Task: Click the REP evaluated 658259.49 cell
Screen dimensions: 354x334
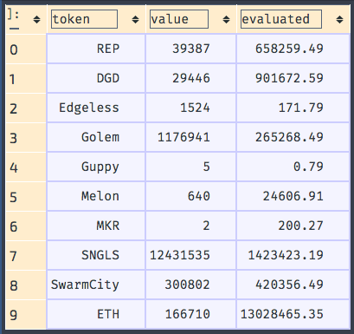Action: click(293, 49)
